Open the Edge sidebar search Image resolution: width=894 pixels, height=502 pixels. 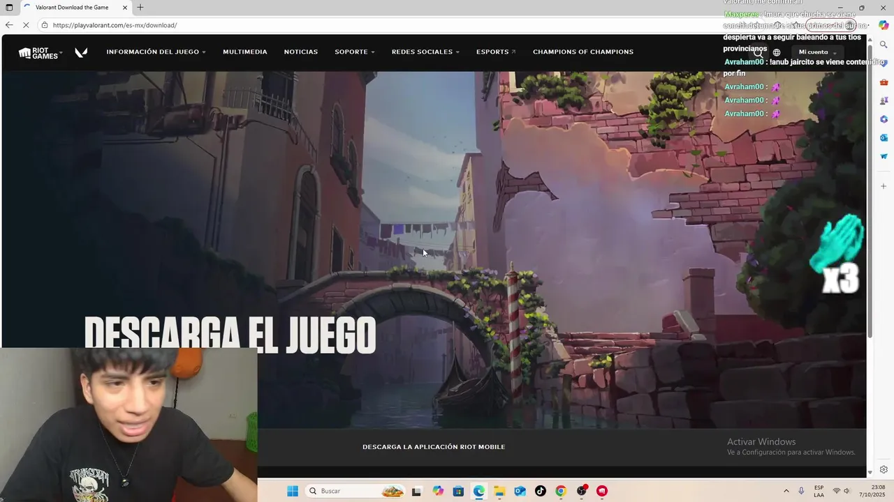tap(884, 45)
